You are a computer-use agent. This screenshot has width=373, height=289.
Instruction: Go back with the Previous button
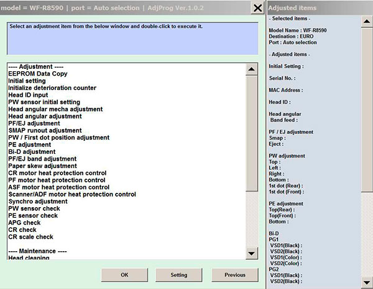235,275
